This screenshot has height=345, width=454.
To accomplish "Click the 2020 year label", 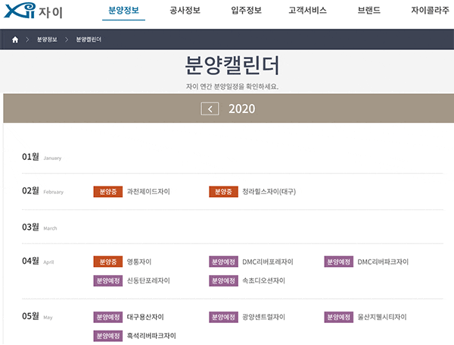I will coord(242,109).
